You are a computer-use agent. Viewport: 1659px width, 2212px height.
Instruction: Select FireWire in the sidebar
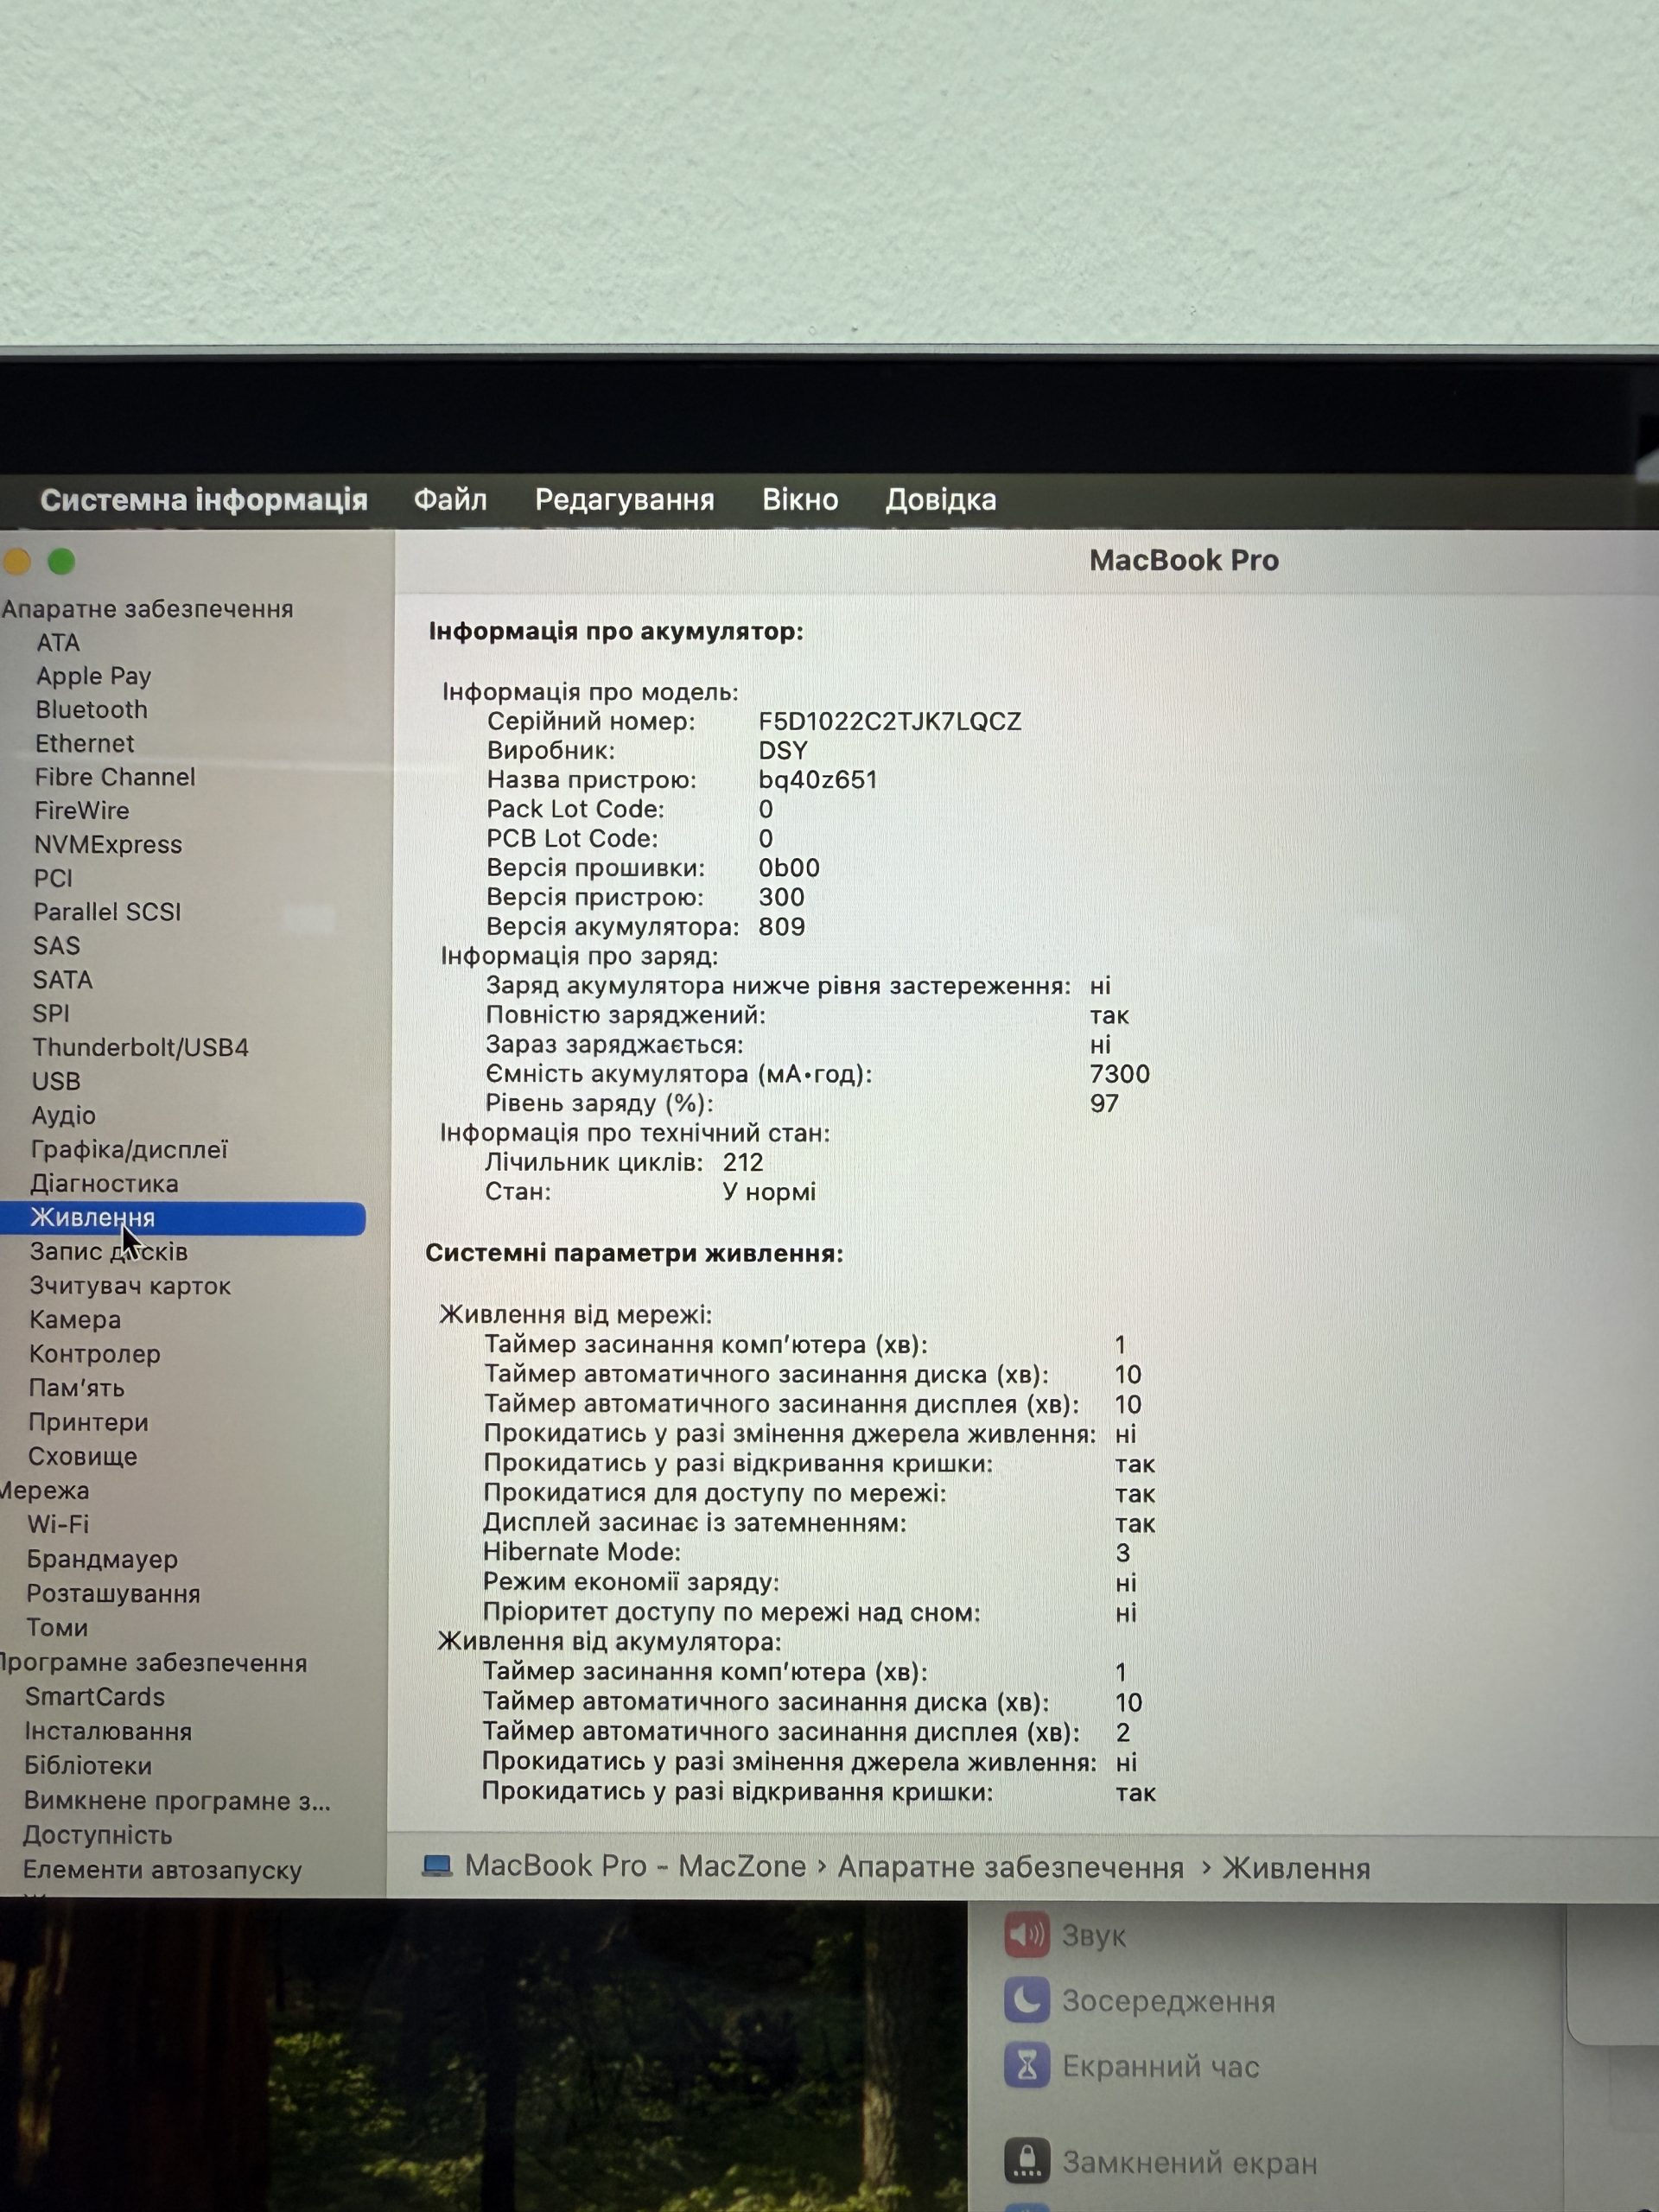[81, 810]
